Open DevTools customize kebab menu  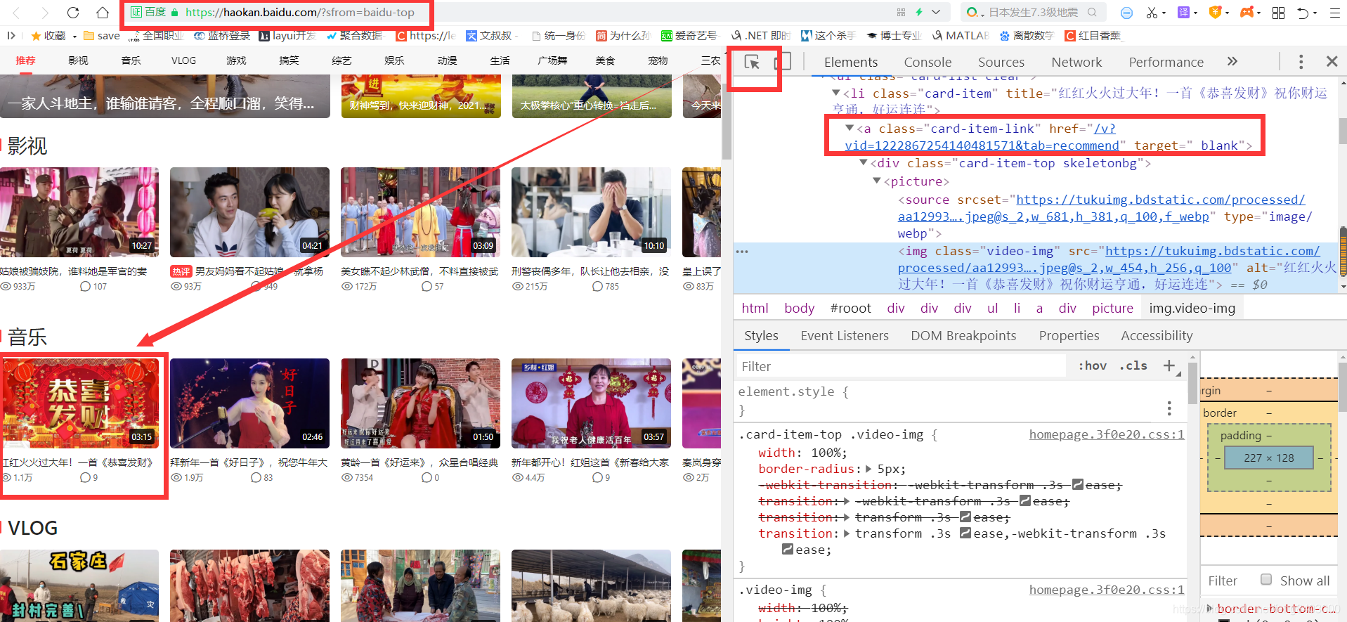pos(1301,62)
